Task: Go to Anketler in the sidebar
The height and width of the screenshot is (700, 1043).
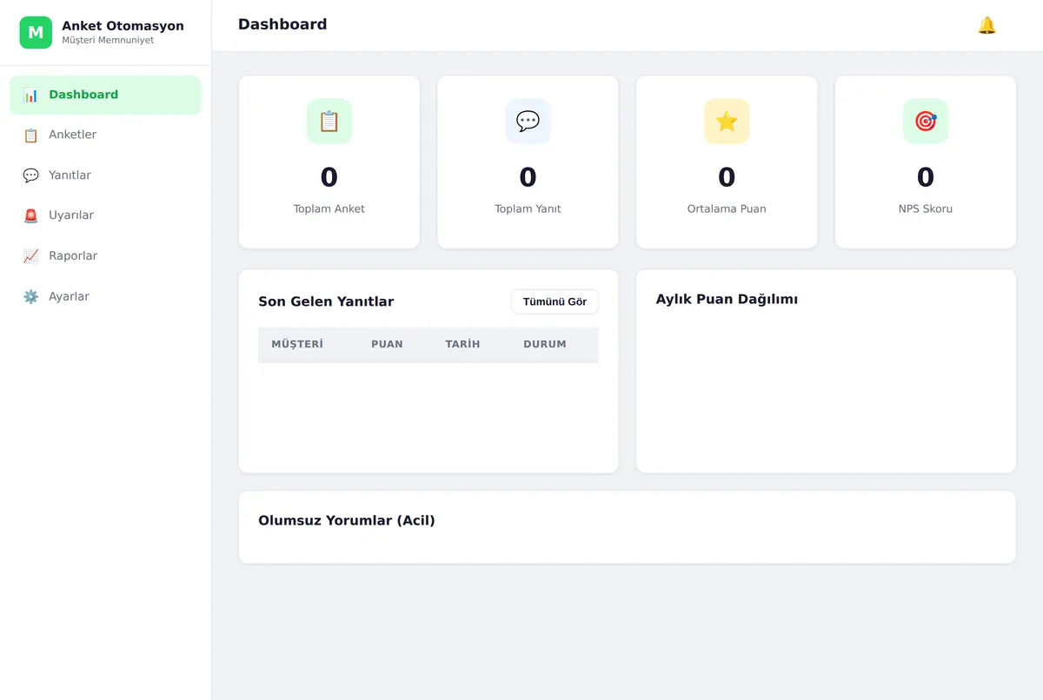Action: (105, 135)
